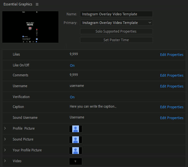Toggle the Like On/Off value
188x167 pixels.
pos(72,66)
